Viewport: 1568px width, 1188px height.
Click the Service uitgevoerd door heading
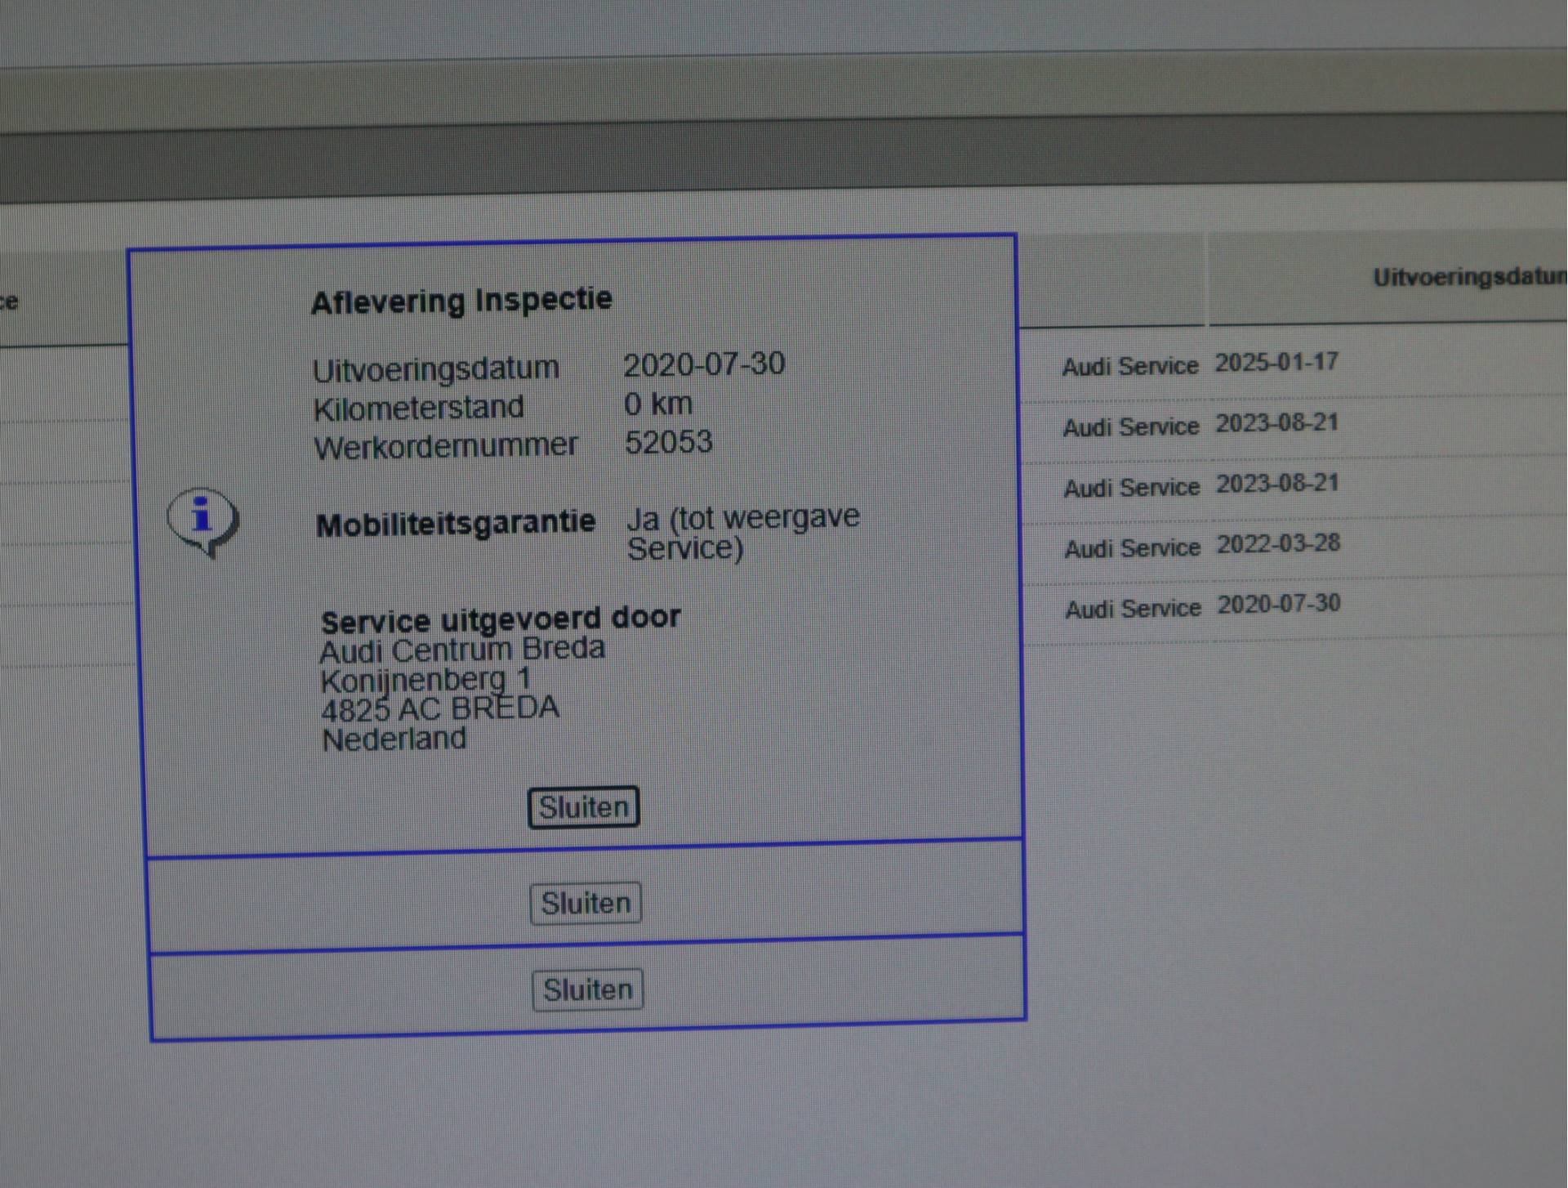pos(501,619)
